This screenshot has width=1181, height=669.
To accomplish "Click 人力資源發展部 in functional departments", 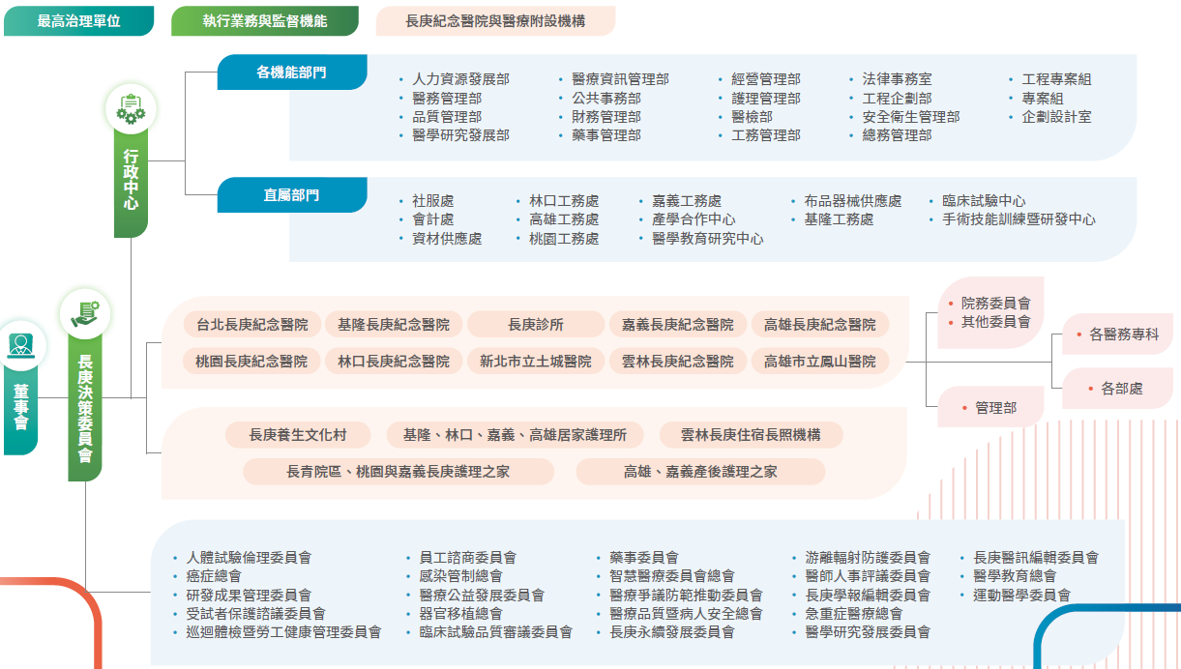I will click(460, 79).
